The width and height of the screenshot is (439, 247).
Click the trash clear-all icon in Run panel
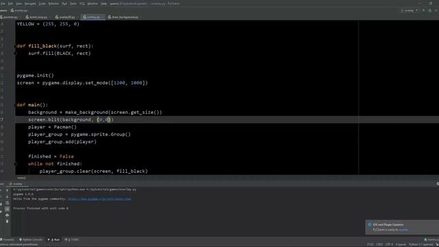(x=8, y=221)
